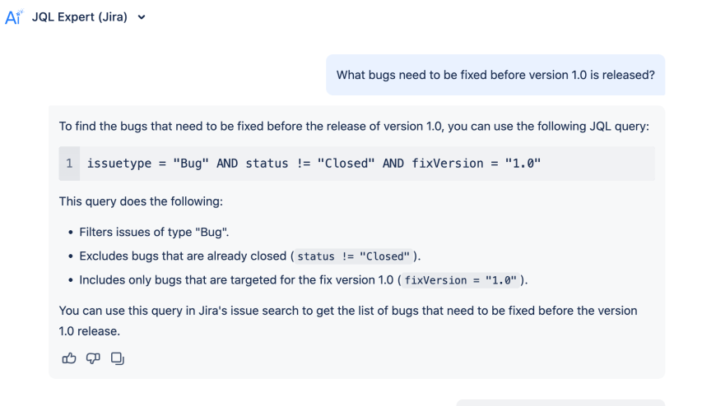The height and width of the screenshot is (406, 716).
Task: Click the user question about version 1.0 bugs
Action: (x=495, y=75)
